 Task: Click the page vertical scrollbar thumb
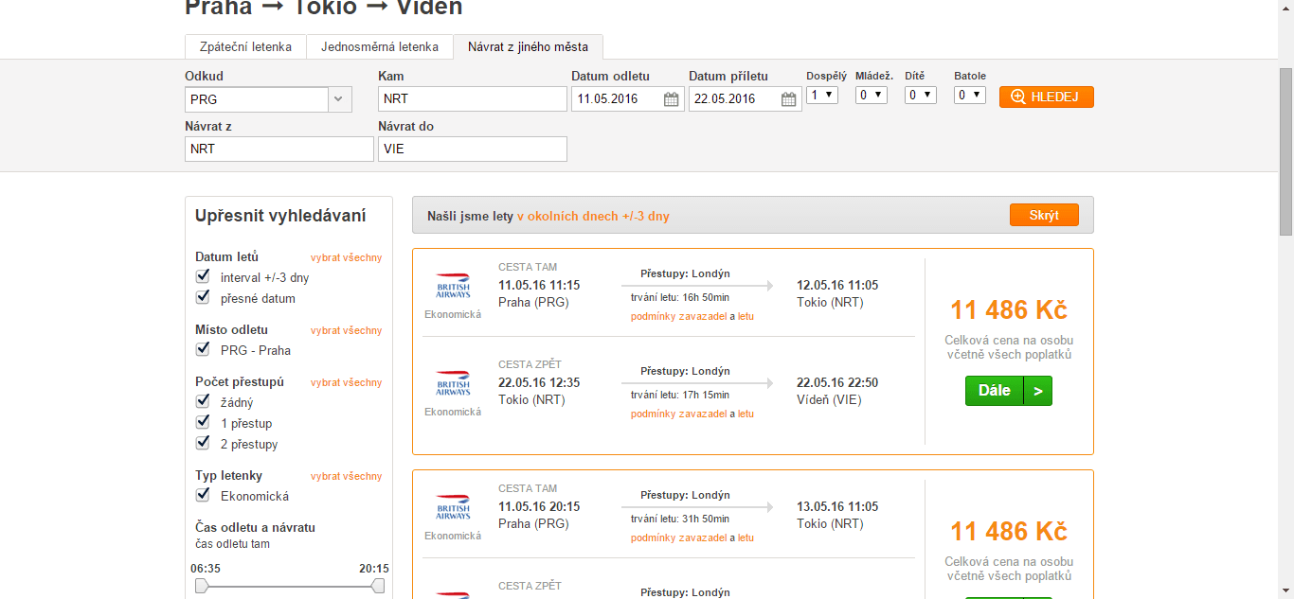1285,151
